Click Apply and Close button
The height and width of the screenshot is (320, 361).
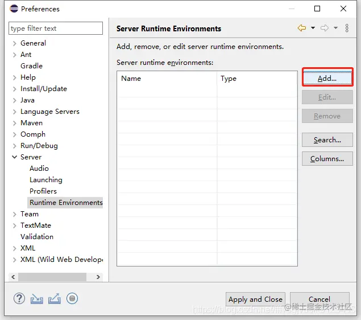[x=256, y=300]
